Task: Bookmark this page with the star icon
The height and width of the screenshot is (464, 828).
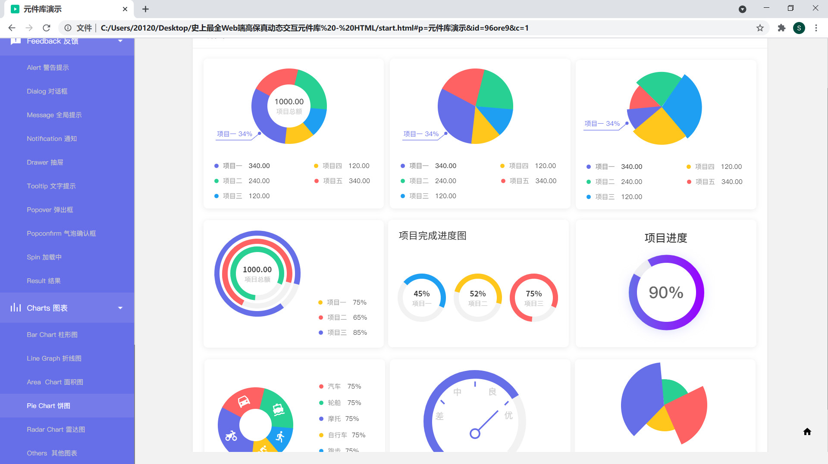Action: pyautogui.click(x=760, y=28)
